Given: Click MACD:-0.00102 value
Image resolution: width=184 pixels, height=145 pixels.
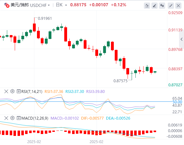Looking at the screenshot, I should pos(65,118).
